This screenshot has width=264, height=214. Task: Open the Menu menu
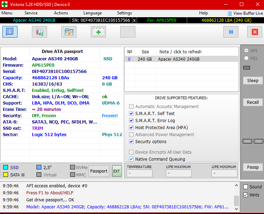point(7,13)
